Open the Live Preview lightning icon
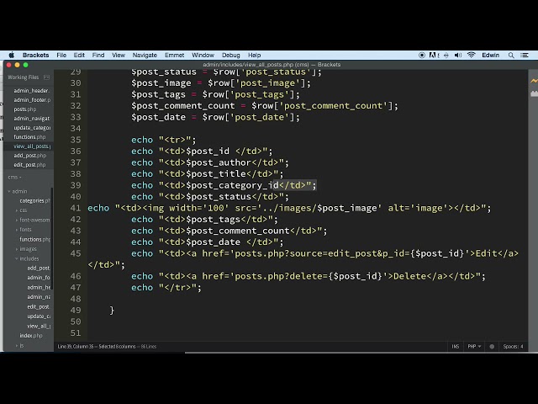Screen dimensions: 538x404 (535, 81)
